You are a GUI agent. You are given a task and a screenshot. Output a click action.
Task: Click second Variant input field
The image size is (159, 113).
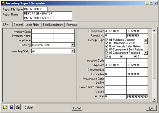click(137, 92)
